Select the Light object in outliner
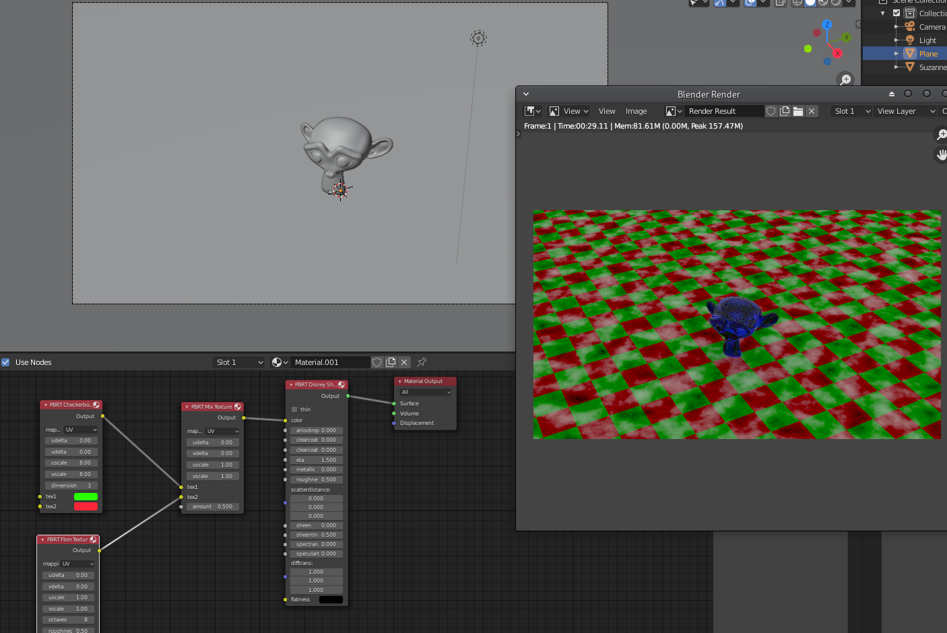The width and height of the screenshot is (947, 633). [x=927, y=40]
